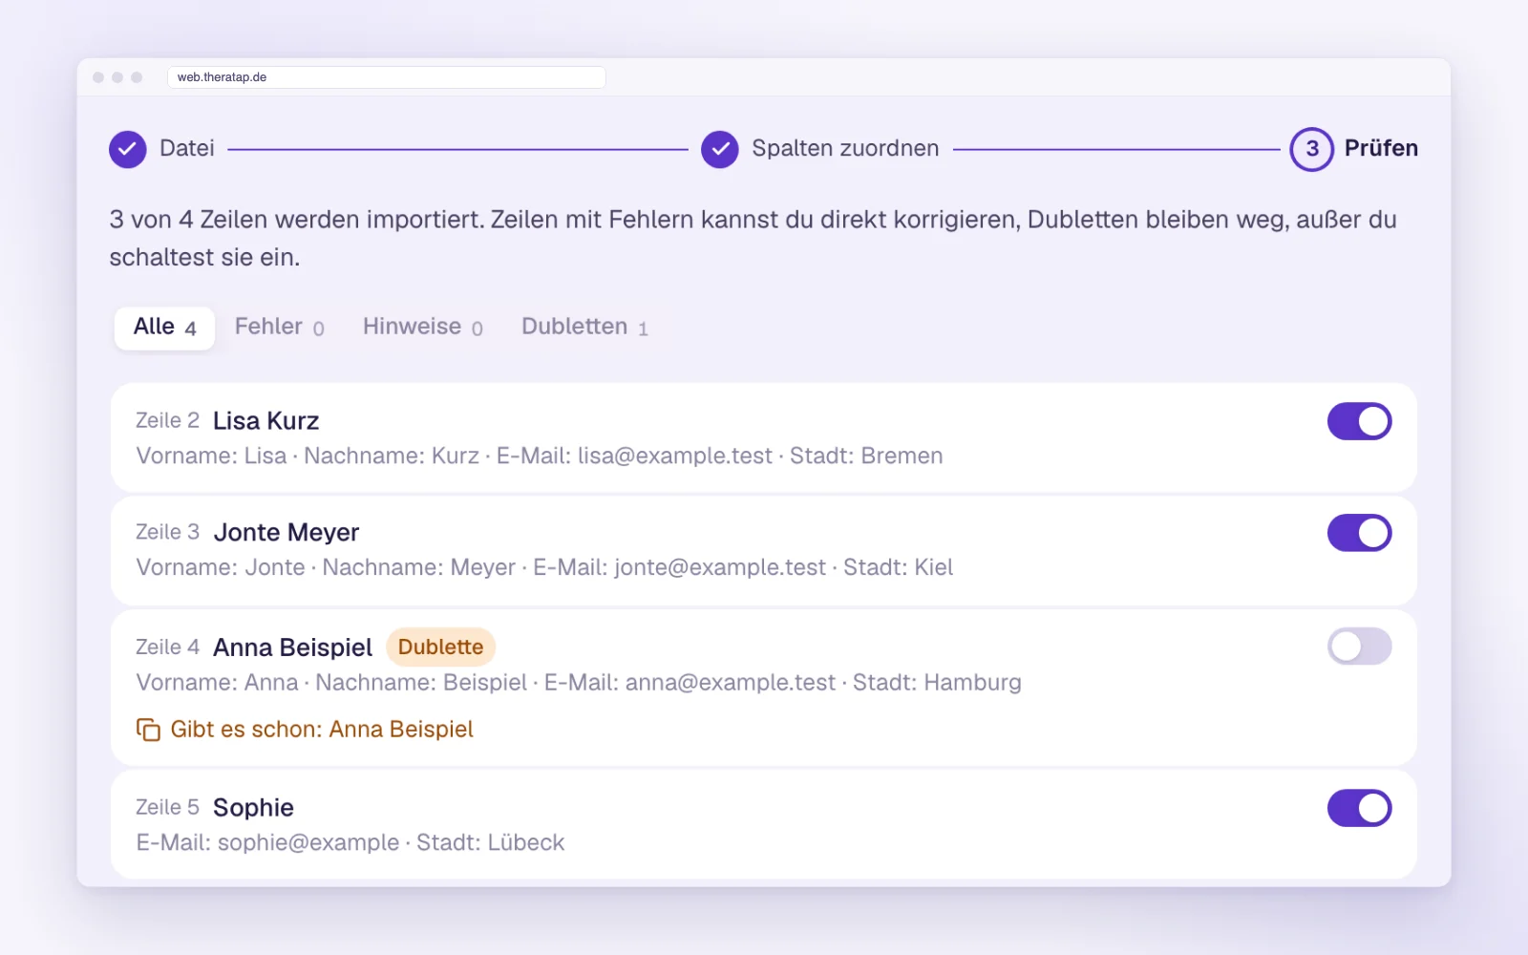The height and width of the screenshot is (955, 1528).
Task: Click Anna's details line with Stadt: Hamburg
Action: pos(579,683)
